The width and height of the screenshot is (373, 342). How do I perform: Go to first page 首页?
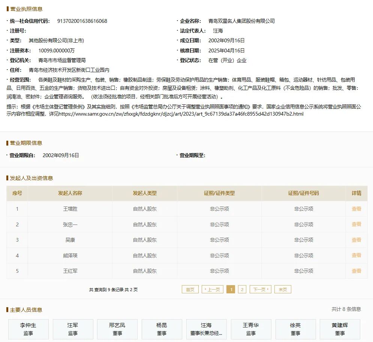(x=190, y=289)
